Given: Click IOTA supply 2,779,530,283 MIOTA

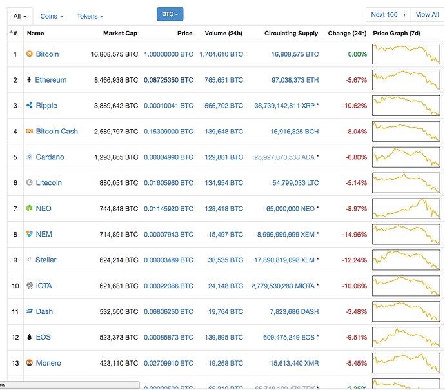Looking at the screenshot, I should pos(283,286).
